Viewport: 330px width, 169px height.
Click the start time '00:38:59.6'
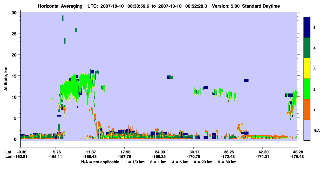click(x=138, y=6)
